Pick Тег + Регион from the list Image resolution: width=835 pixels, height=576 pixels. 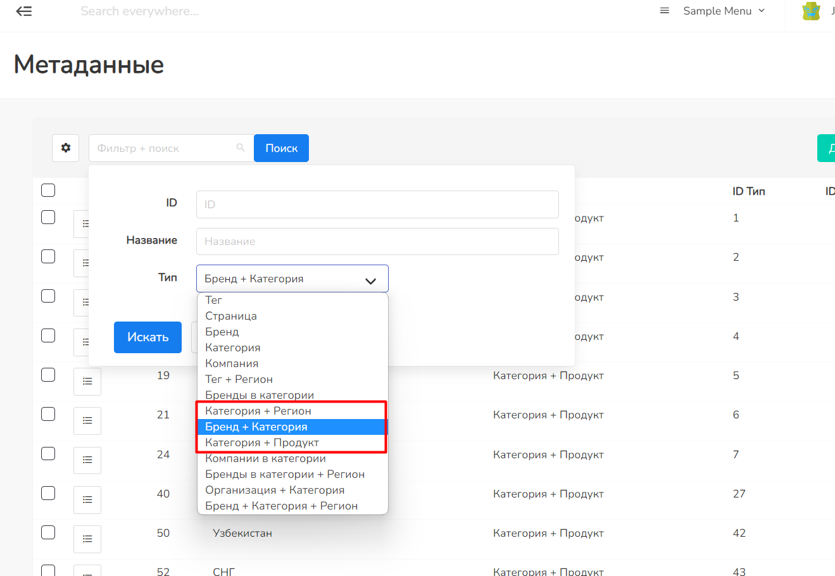pos(239,379)
